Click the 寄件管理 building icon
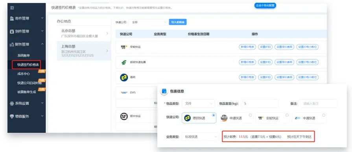 coord(12,18)
